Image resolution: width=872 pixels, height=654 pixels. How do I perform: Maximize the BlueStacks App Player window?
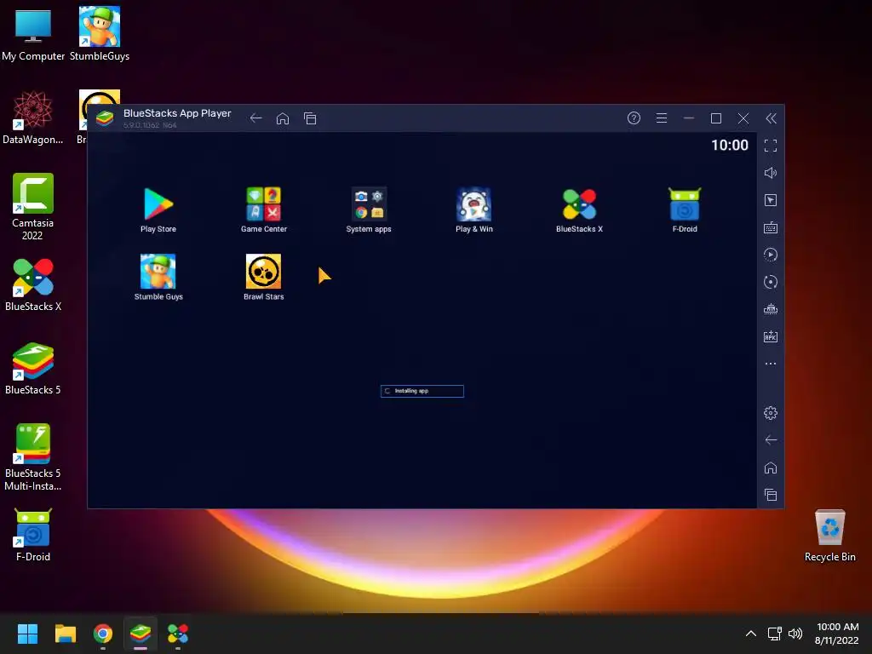pyautogui.click(x=716, y=118)
